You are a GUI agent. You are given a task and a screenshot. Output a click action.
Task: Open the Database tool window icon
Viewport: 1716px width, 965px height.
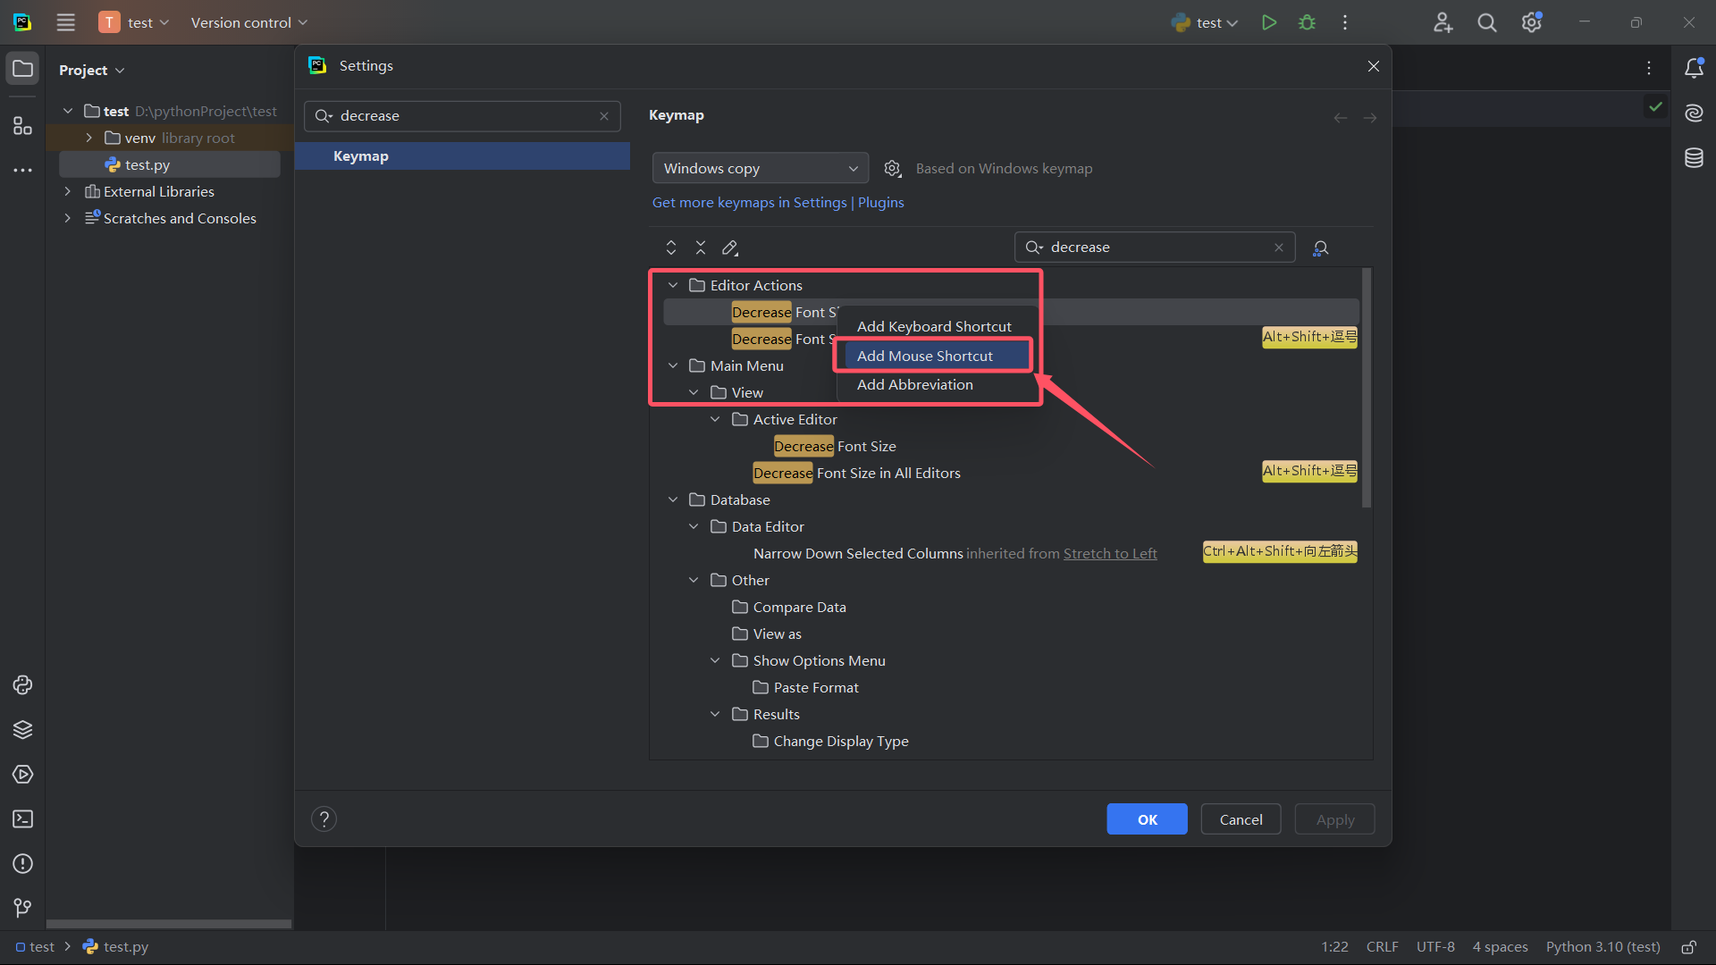click(1694, 158)
